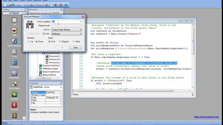Screen dimensions: 223x125
Task: Click the Save floppy disk toolbar icon
Action: (x=13, y=5)
